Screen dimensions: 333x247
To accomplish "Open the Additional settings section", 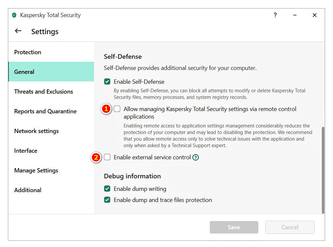I will pyautogui.click(x=51, y=190).
